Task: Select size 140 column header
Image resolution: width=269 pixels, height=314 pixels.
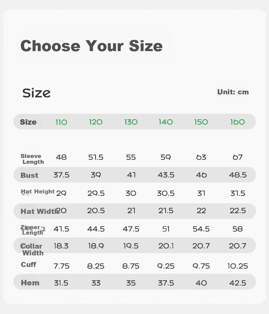Action: pos(166,122)
